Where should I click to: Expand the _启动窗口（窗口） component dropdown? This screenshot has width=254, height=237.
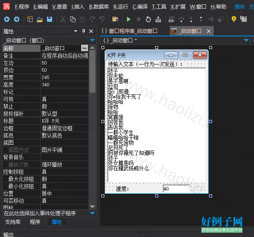click(x=92, y=40)
